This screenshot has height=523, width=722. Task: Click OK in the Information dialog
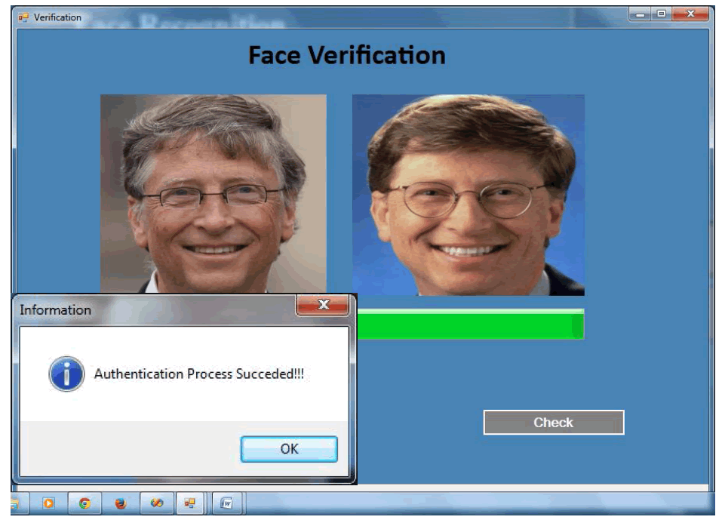(289, 449)
